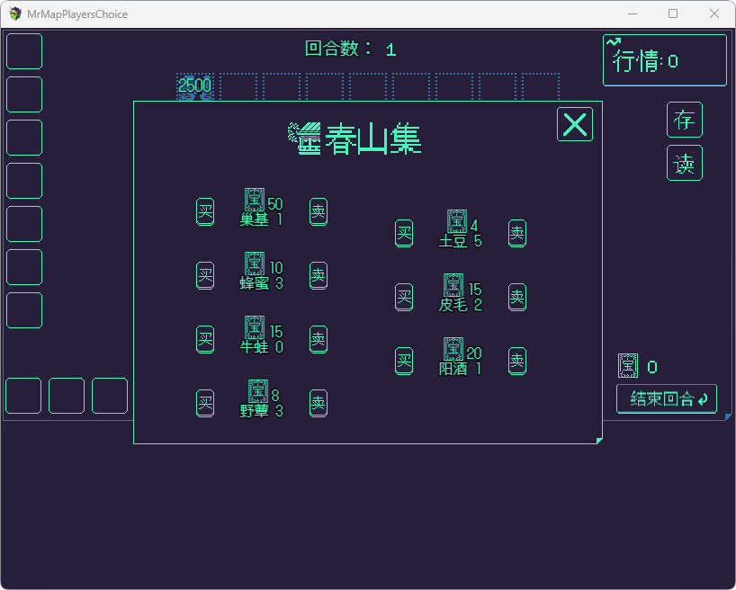The image size is (736, 590).
Task: Select the top empty inventory slot
Action: [24, 51]
